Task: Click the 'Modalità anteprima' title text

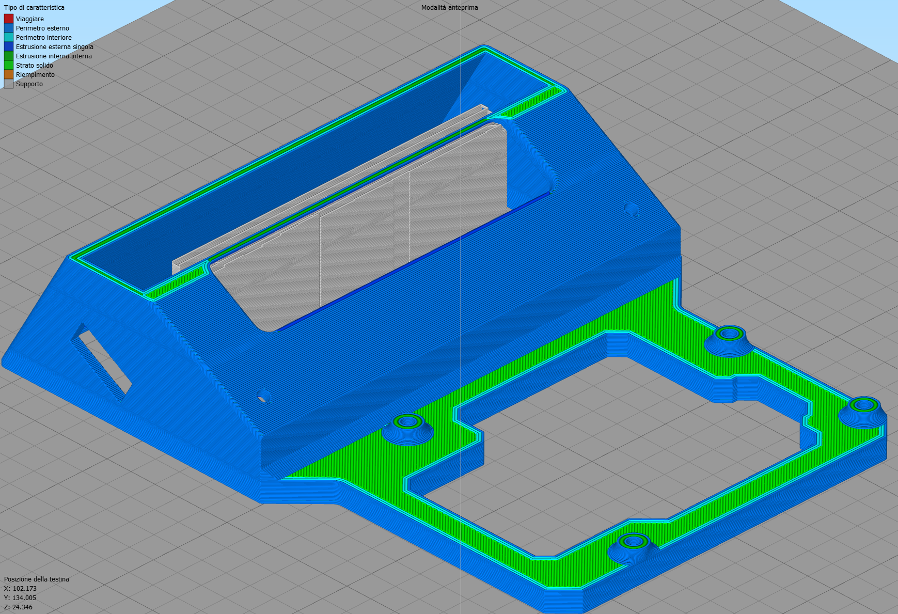Action: (x=450, y=8)
